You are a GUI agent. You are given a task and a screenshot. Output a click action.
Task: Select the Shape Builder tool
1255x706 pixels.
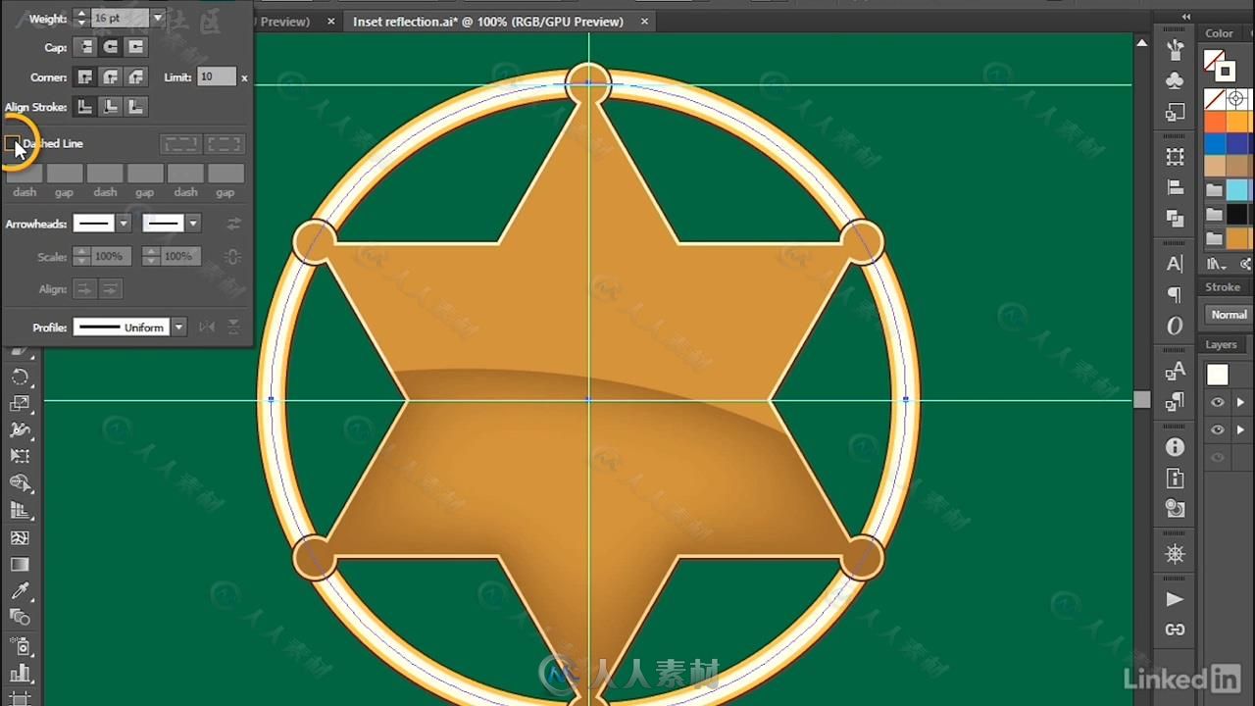tap(20, 483)
